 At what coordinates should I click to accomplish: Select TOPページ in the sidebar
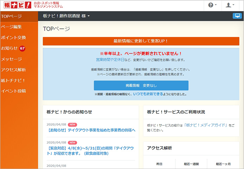click(x=19, y=16)
